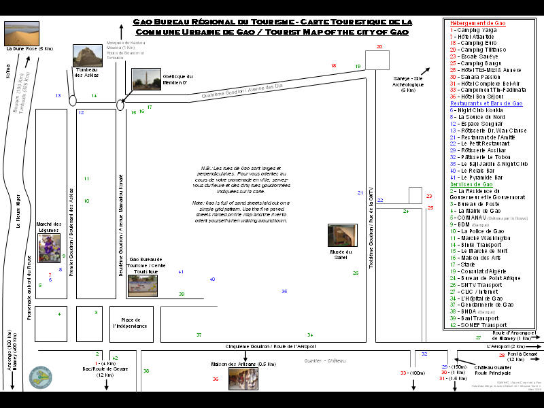The height and width of the screenshot is (408, 544).
Task: Click legend entry 'Le Petit Restaurant'
Action: pyautogui.click(x=480, y=143)
